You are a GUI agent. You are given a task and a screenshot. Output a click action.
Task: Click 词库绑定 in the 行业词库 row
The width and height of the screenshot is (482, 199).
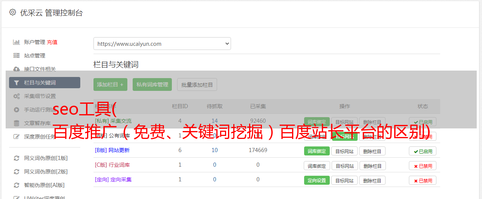tap(317, 166)
